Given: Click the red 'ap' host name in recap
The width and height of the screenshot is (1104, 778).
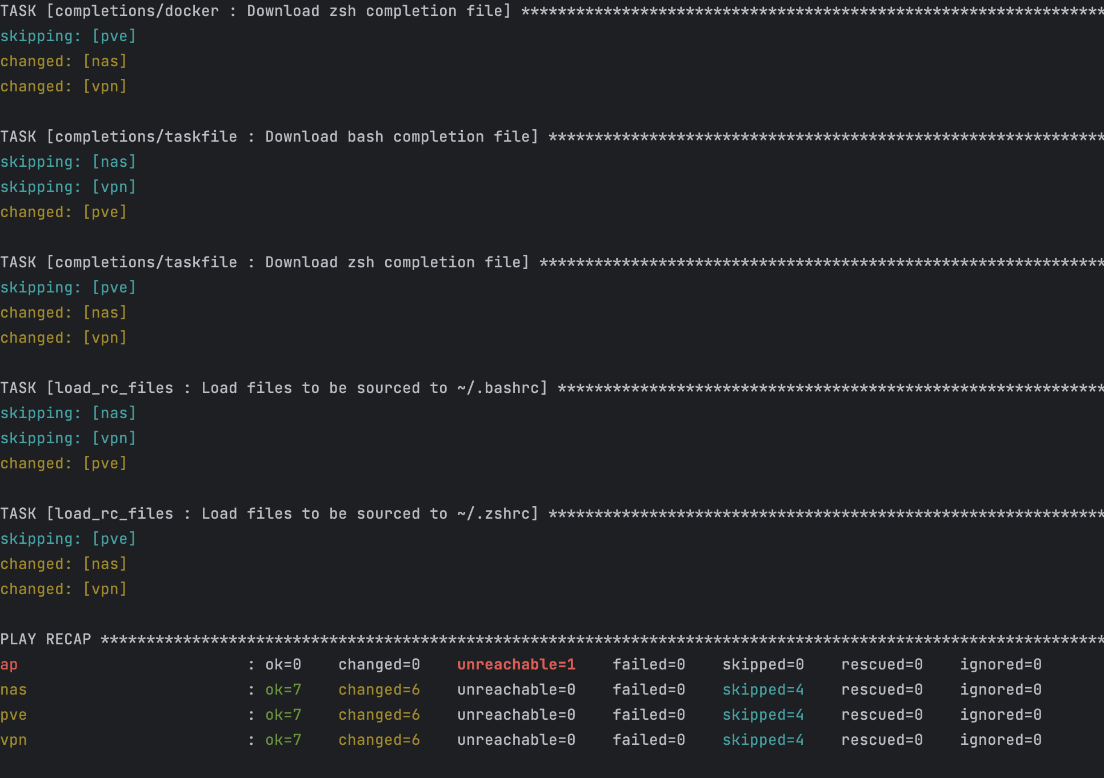Looking at the screenshot, I should (x=9, y=665).
